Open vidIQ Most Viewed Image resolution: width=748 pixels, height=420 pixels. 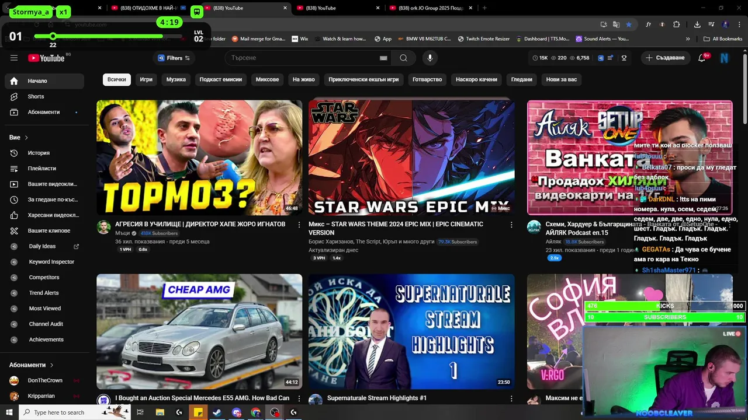click(44, 309)
